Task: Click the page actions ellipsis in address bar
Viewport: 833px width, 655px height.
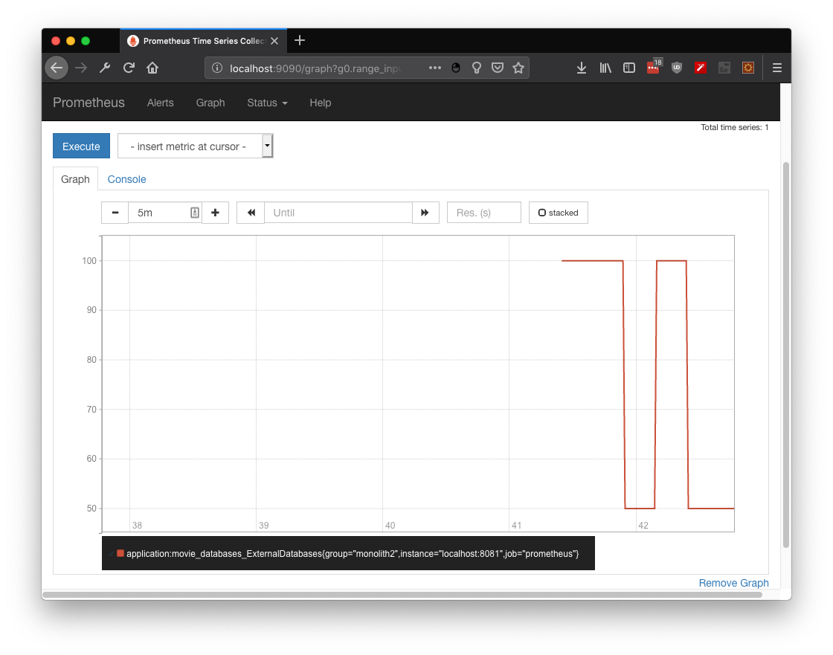Action: pyautogui.click(x=435, y=67)
